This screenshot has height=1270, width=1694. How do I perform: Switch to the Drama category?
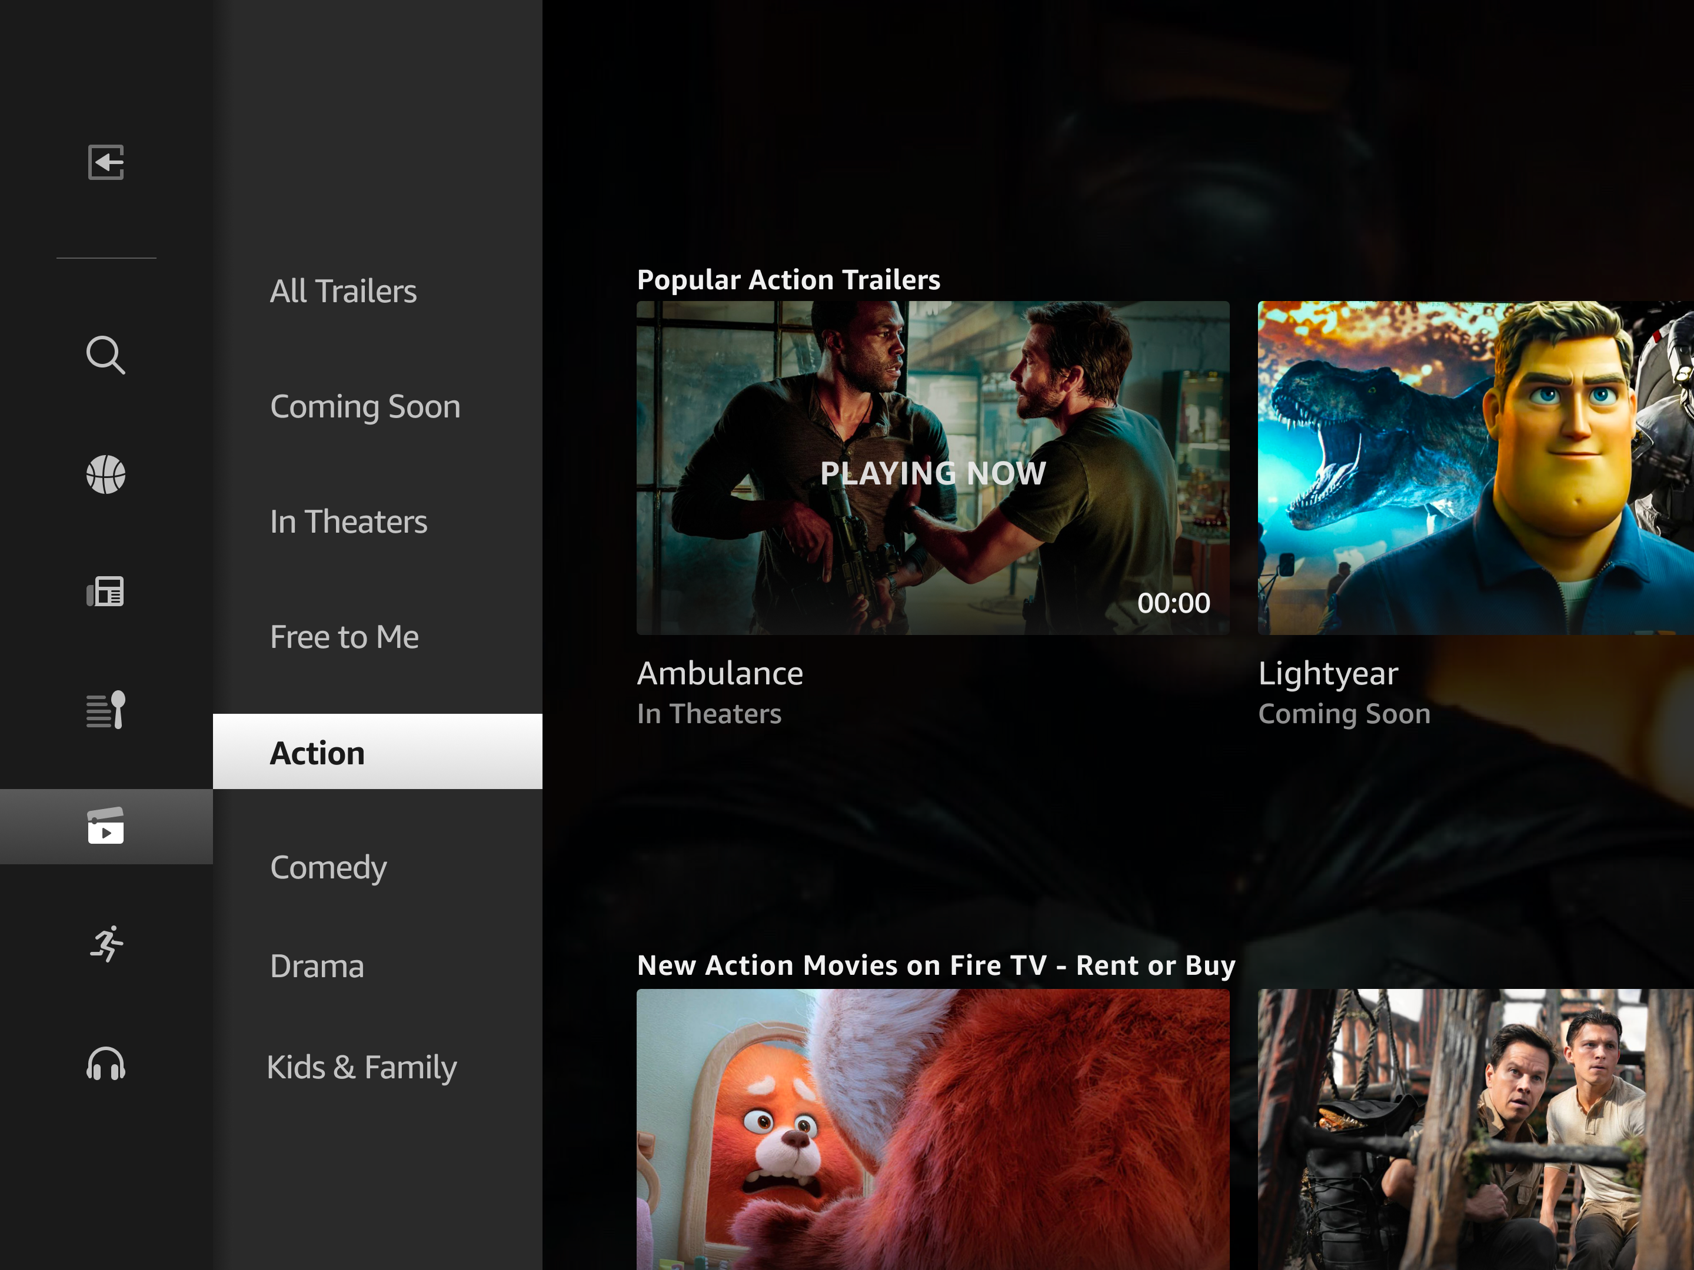(x=317, y=966)
